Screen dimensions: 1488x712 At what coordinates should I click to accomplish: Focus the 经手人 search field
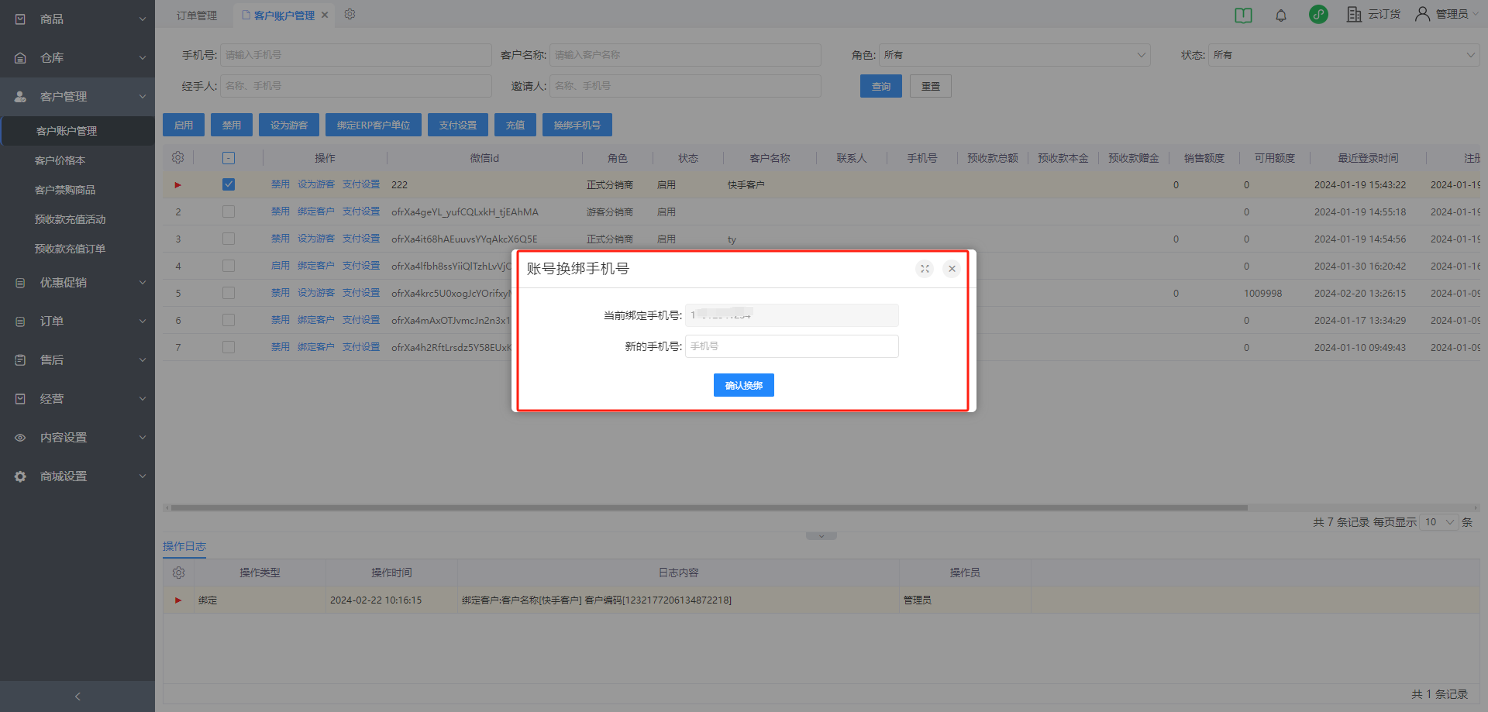tap(356, 86)
